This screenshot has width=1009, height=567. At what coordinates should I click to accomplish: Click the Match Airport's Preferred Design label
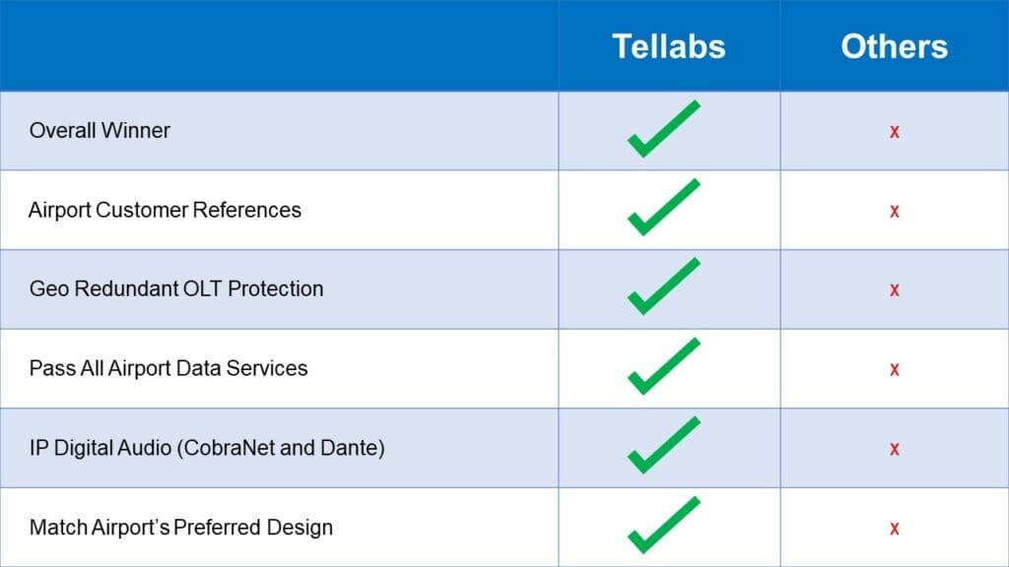point(181,528)
